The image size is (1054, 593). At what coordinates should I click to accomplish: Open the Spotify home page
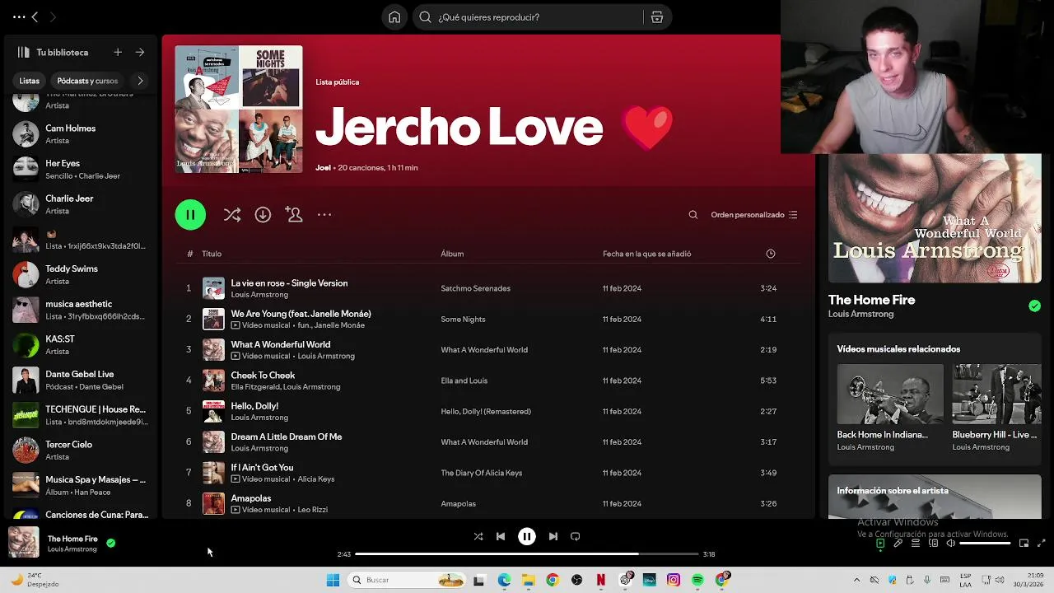pos(394,17)
